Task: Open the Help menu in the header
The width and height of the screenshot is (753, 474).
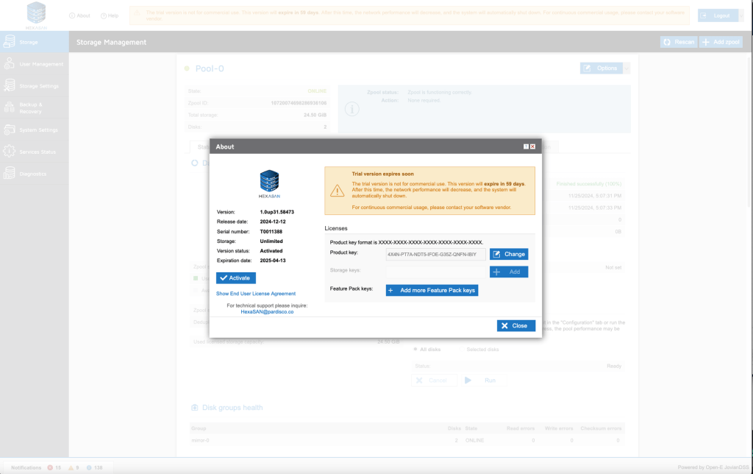Action: click(109, 15)
